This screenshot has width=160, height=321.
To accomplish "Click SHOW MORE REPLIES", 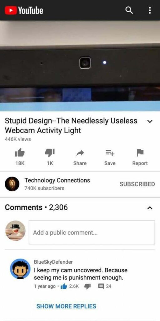I will coord(66,306).
